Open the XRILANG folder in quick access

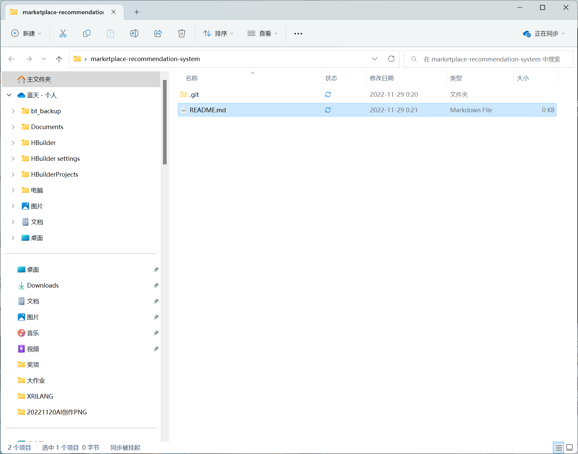pos(40,396)
